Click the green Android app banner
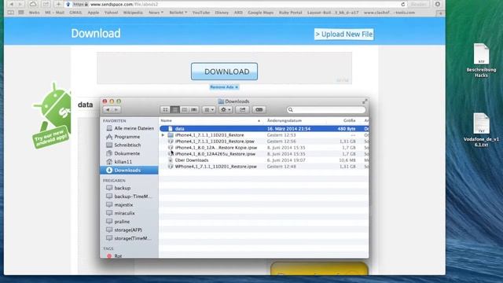Image resolution: width=503 pixels, height=283 pixels. [x=52, y=116]
